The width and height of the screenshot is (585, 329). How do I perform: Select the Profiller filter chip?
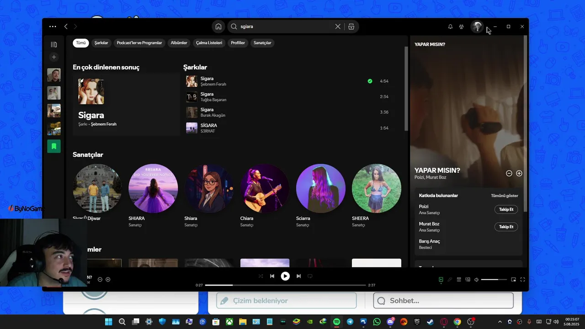(x=238, y=43)
